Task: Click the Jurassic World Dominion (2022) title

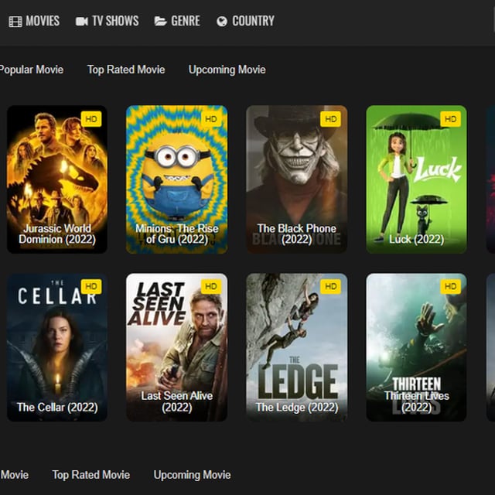Action: tap(57, 234)
